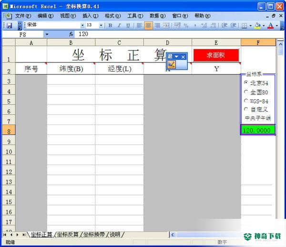The width and height of the screenshot is (286, 247).
Task: Center align cell text
Action: click(x=148, y=25)
